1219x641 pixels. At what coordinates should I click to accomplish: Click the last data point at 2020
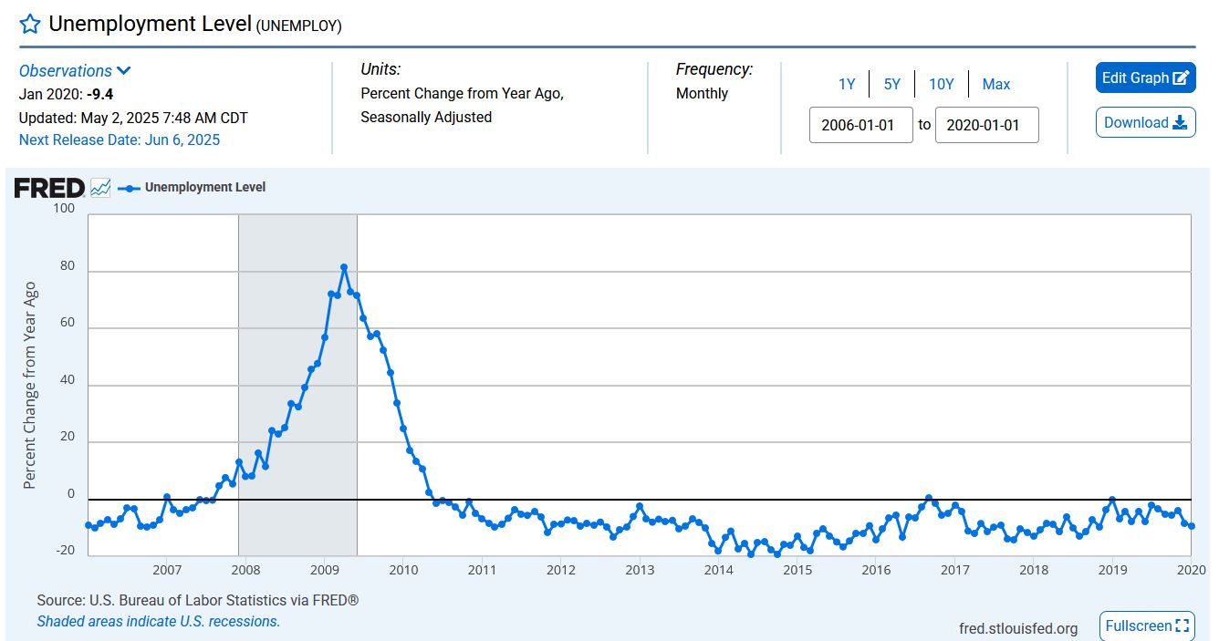1191,526
